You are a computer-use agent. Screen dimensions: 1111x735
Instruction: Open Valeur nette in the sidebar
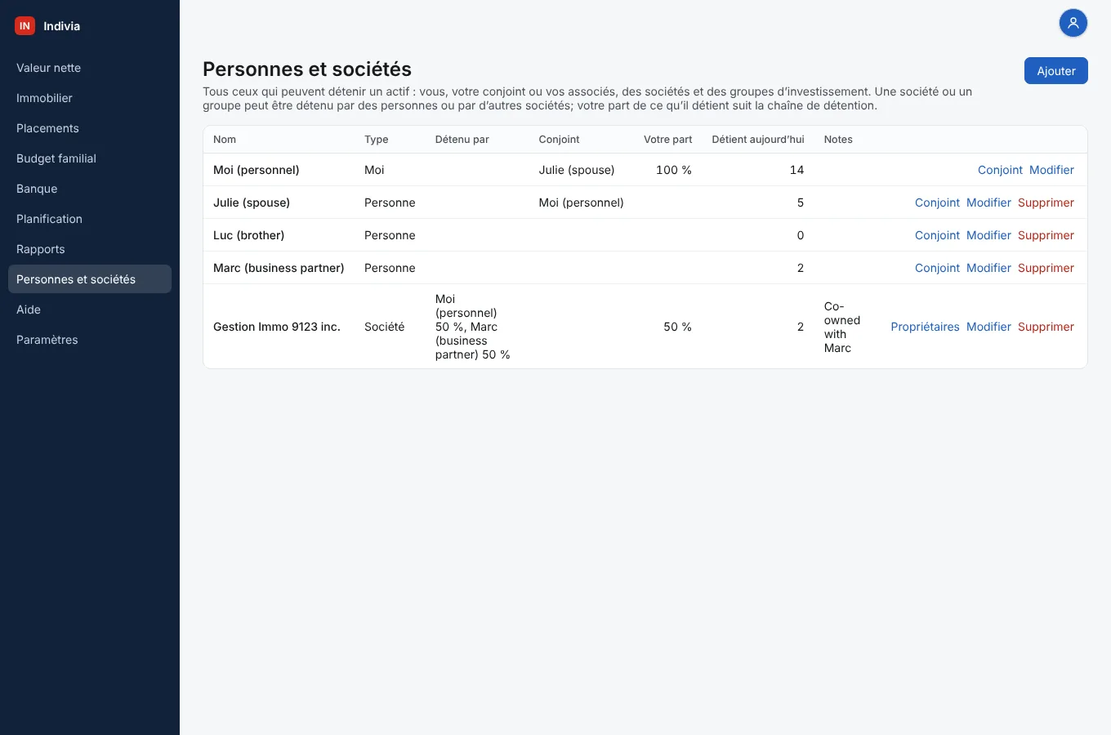(x=90, y=68)
